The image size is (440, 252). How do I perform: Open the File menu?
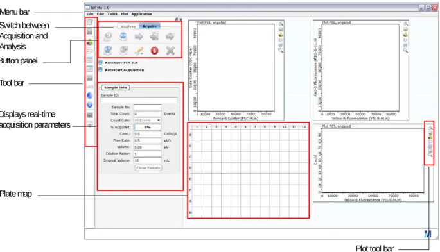90,14
